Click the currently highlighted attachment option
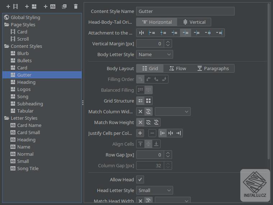The height and width of the screenshot is (205, 273). [x=185, y=33]
